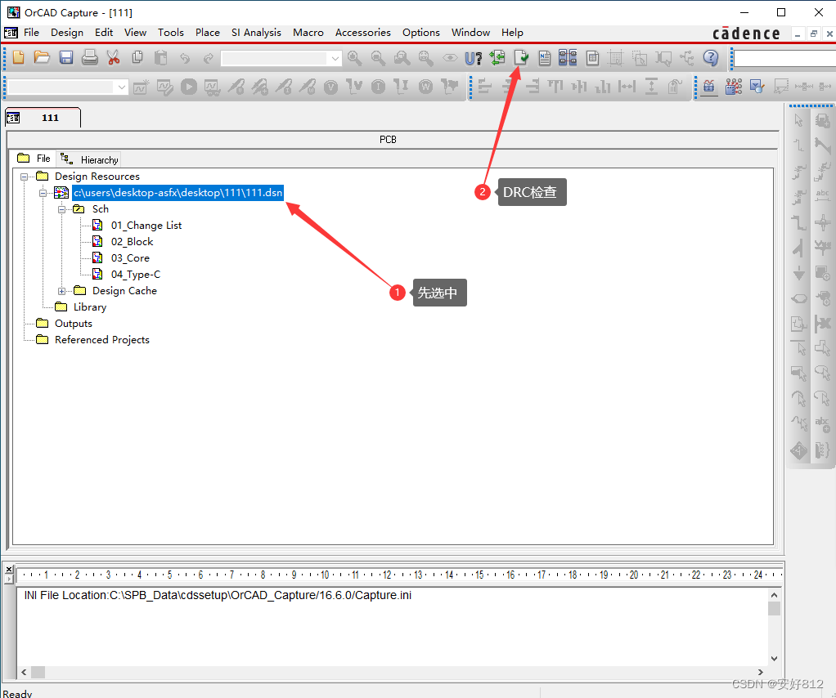Click the Copy icon

137,57
